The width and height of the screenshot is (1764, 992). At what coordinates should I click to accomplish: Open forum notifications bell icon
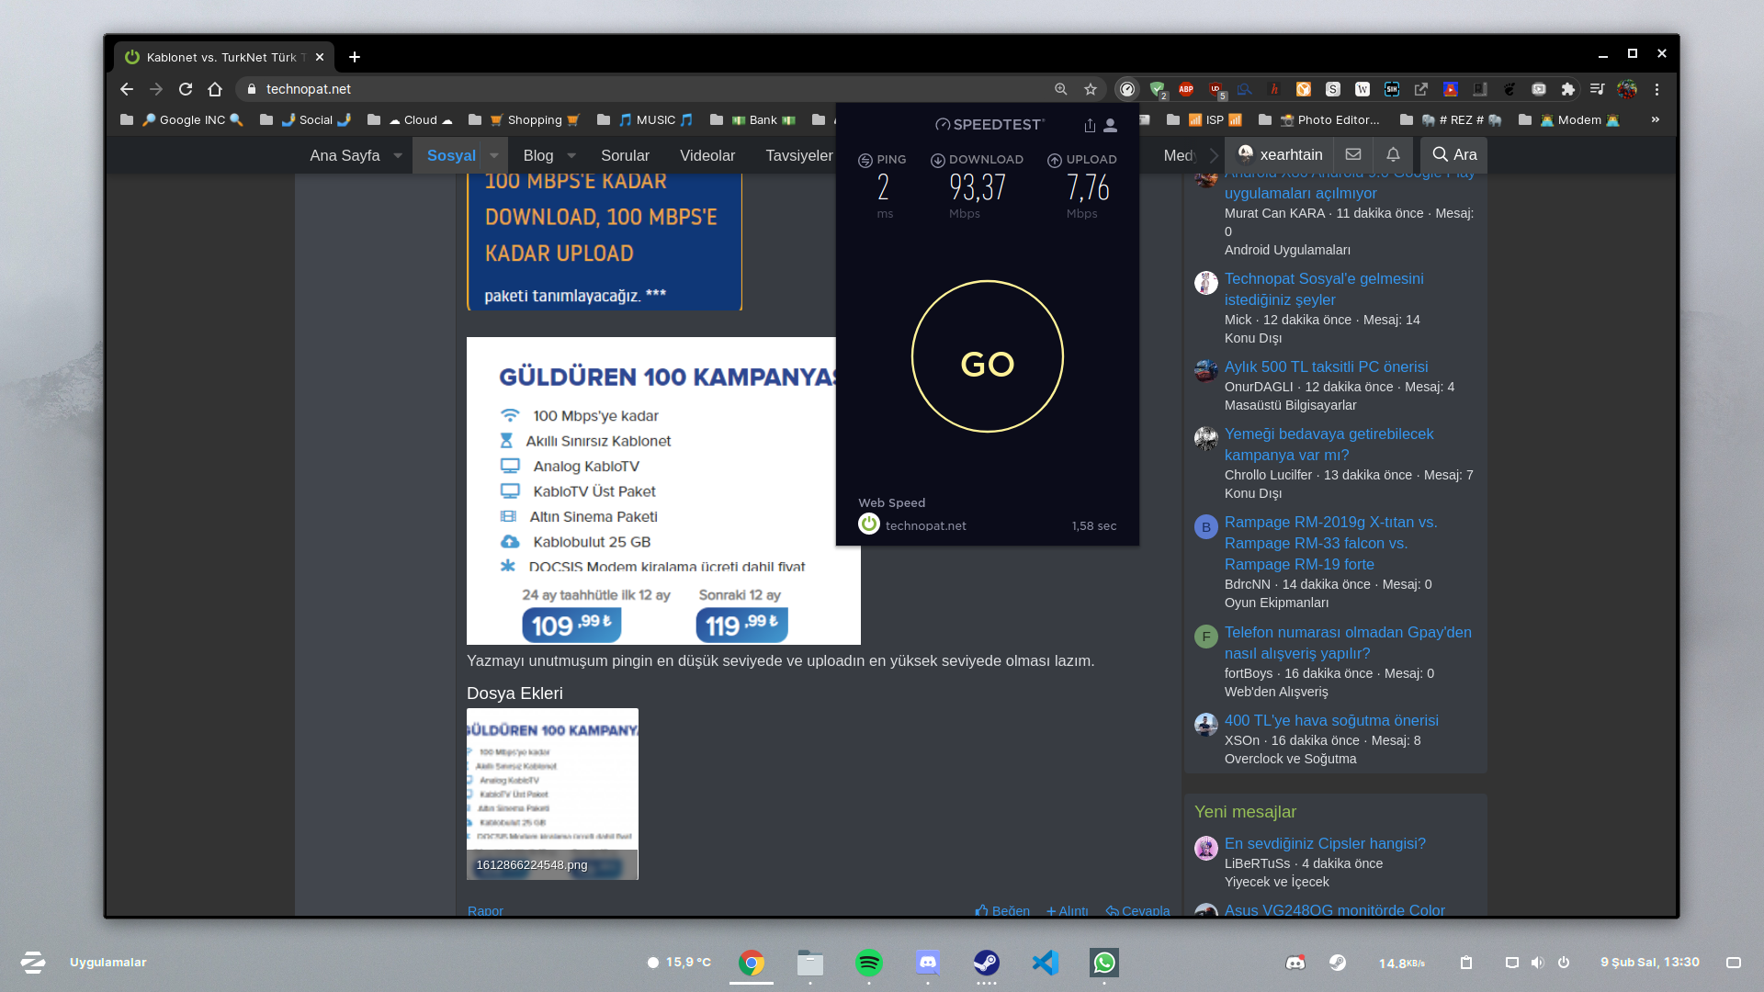[x=1393, y=154]
